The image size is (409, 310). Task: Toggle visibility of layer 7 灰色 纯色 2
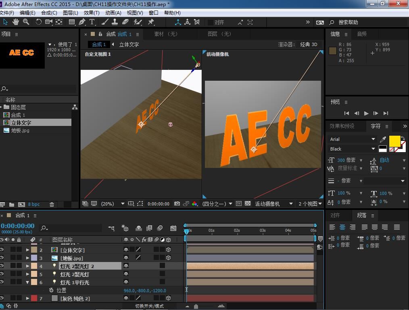point(2,298)
